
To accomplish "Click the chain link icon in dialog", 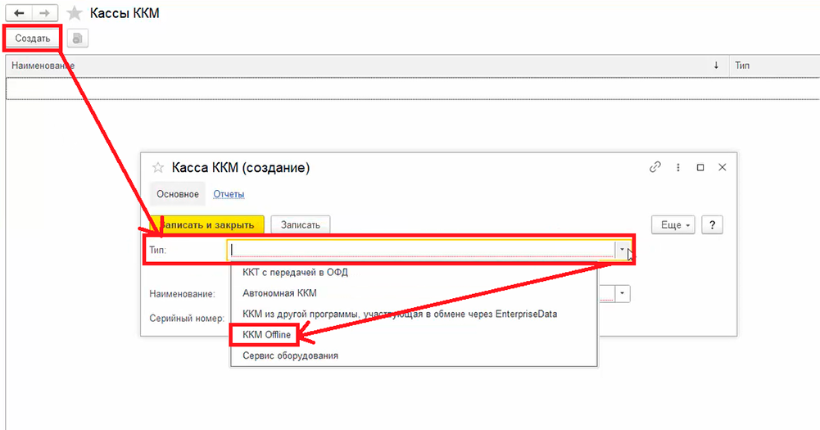I will tap(655, 167).
